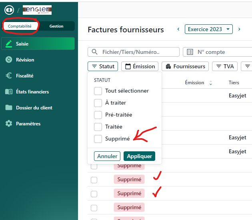This screenshot has height=220, width=252.
Task: Tick the À traiter status checkbox
Action: 98,103
